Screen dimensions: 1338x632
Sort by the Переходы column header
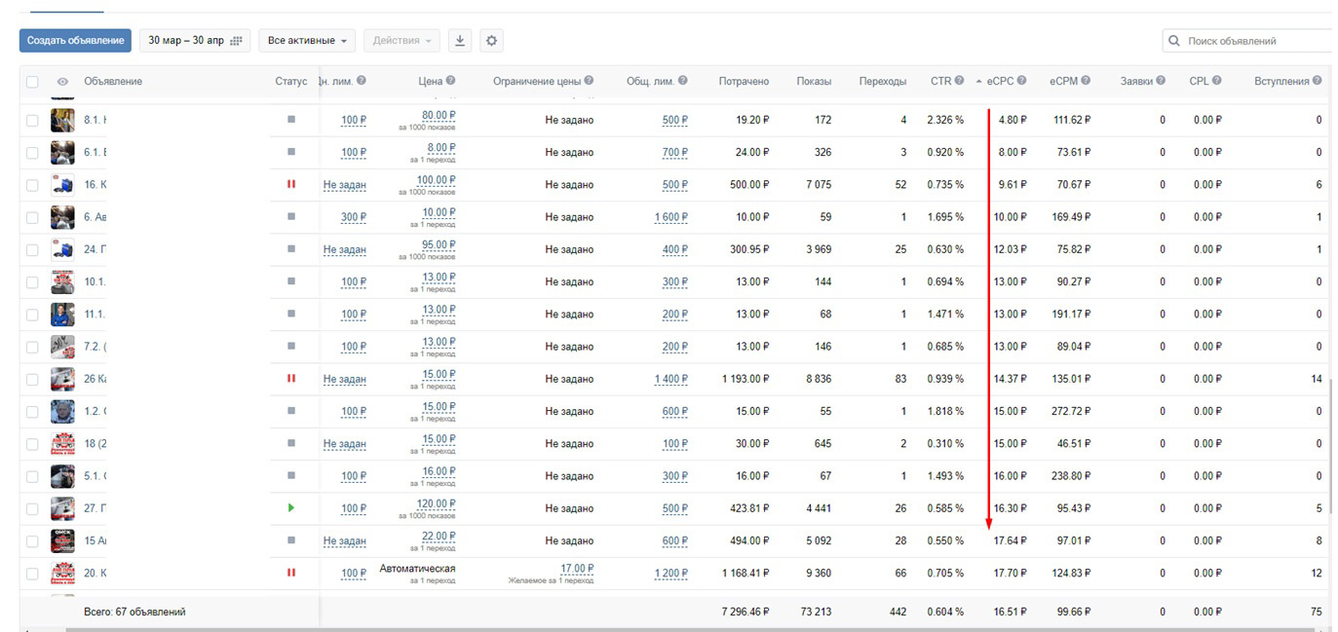[x=883, y=81]
